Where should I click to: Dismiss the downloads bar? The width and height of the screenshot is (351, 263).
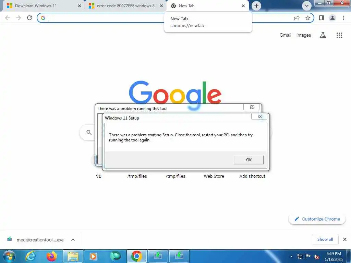click(345, 239)
